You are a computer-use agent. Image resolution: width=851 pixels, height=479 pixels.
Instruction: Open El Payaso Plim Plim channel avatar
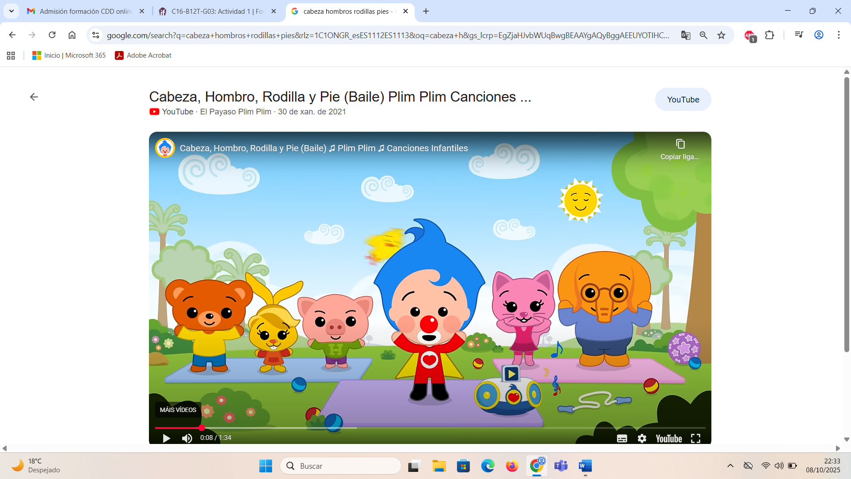pos(165,148)
